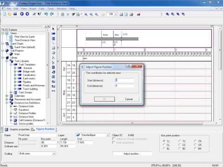Screen dimensions: 223x167
Task: Select the ellipse drawing tool
Action: pos(53,53)
